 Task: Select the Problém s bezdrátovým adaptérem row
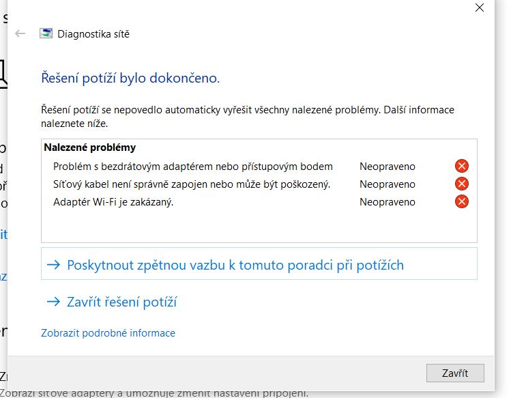(193, 166)
